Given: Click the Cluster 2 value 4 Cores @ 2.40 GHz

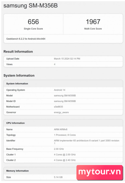Looking at the screenshot, I should click(65, 160).
